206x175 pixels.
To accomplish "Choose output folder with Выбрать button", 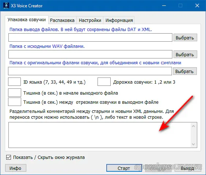I will (185, 38).
